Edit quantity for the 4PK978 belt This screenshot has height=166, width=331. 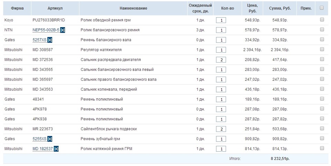pos(221,109)
